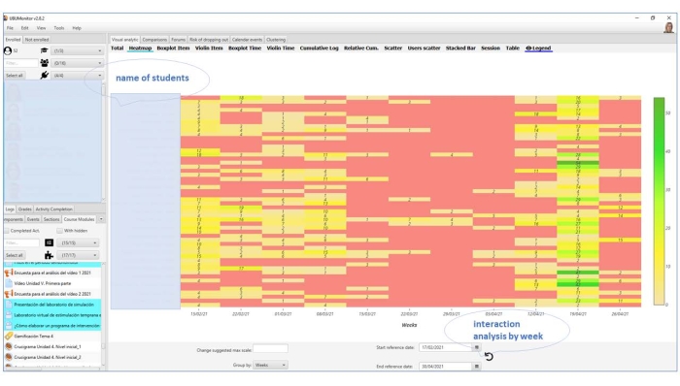
Task: Open the File menu
Action: [x=10, y=28]
